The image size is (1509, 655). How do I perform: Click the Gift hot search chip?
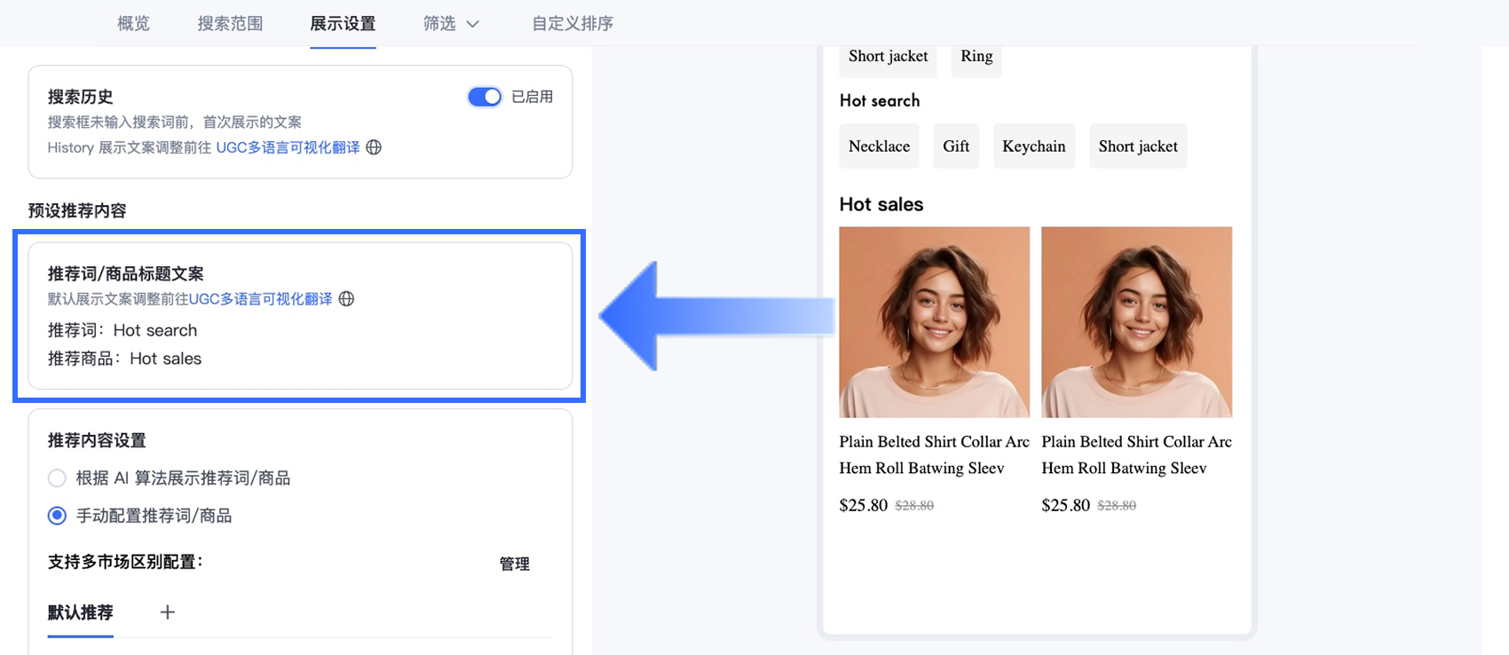point(956,146)
